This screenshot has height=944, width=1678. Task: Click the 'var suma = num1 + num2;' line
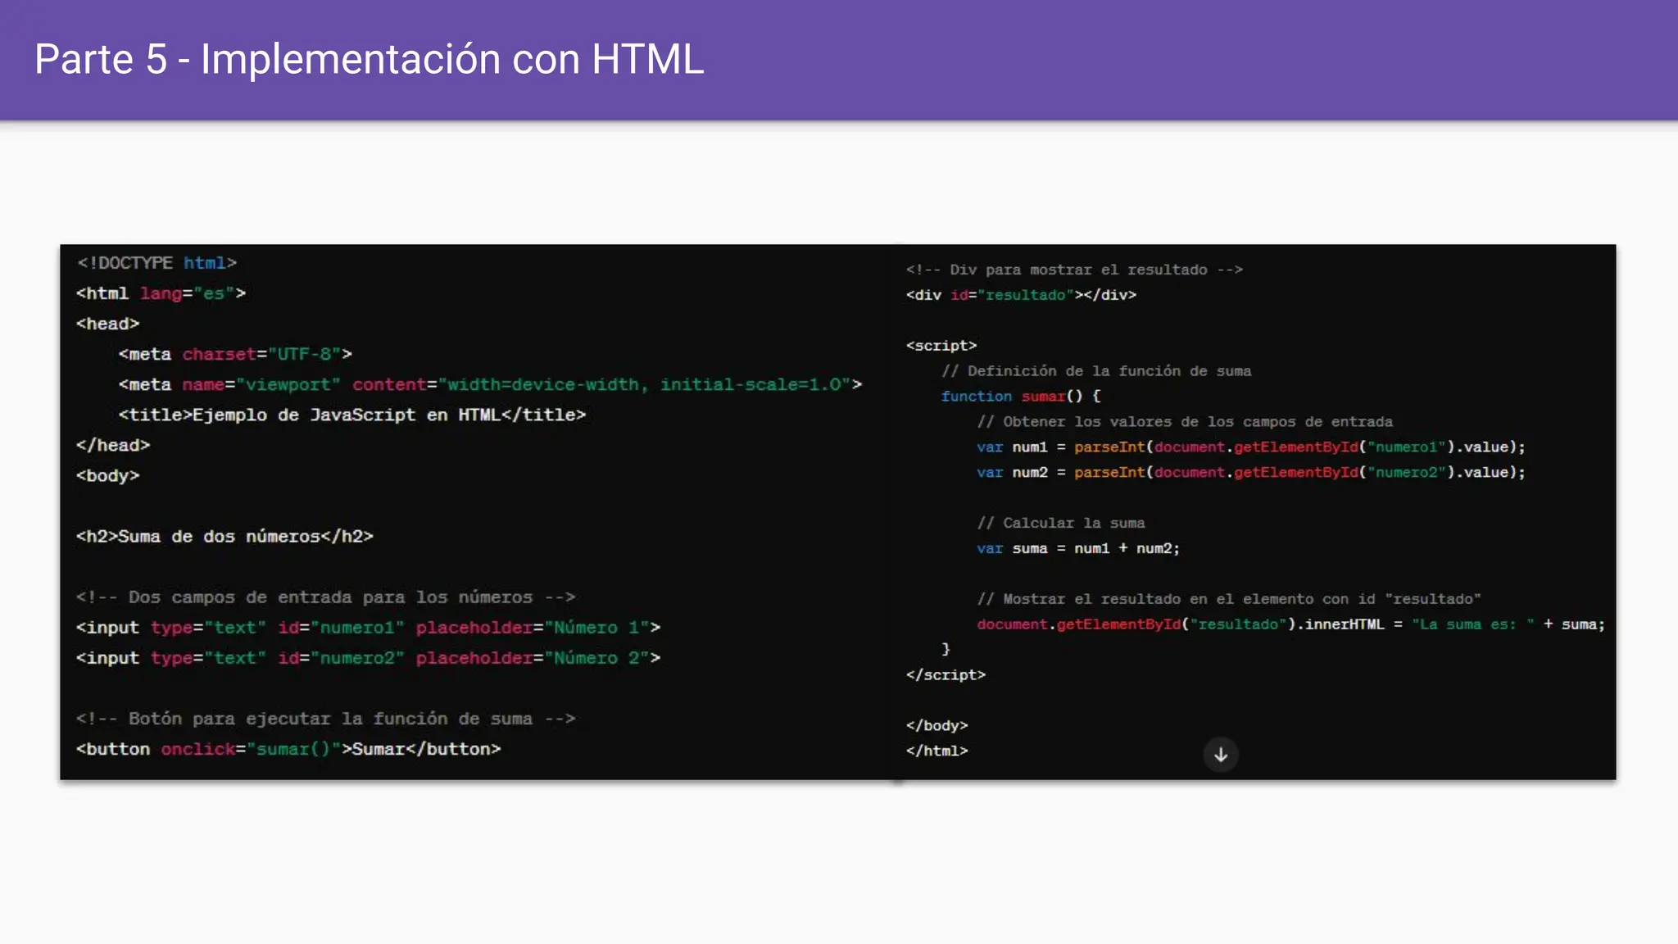pyautogui.click(x=1078, y=548)
